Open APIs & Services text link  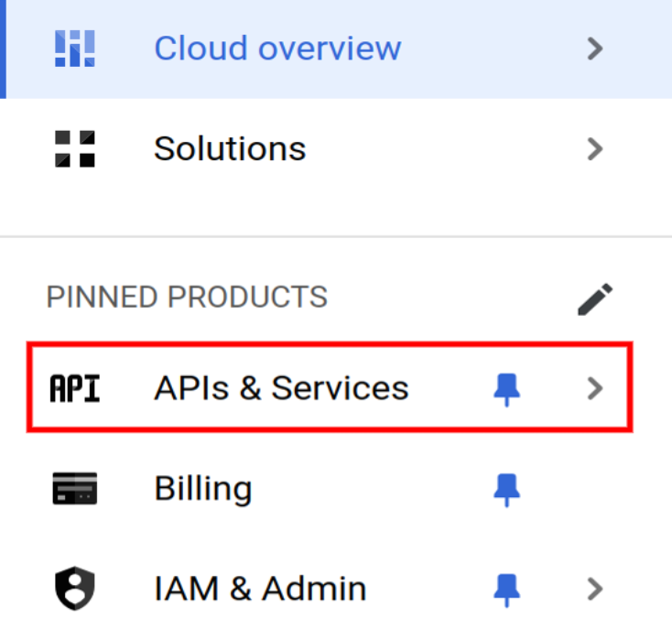[281, 389]
